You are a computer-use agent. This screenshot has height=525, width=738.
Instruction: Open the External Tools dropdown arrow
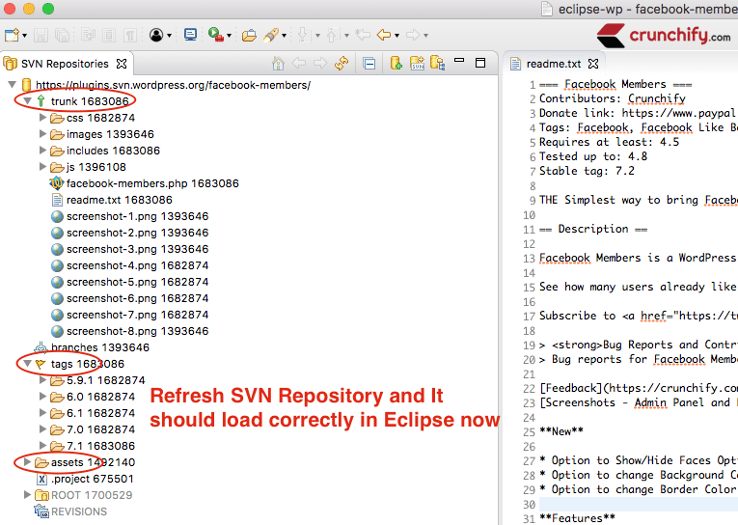click(230, 36)
